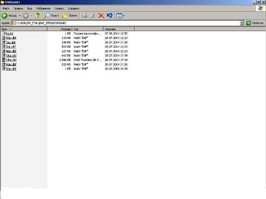This screenshot has height=199, width=266.
Task: Open the Файл menu
Action: click(6, 8)
